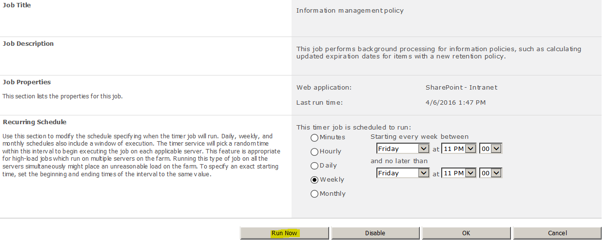Image resolution: width=607 pixels, height=243 pixels.
Task: Select the Weekly radio button
Action: [314, 180]
